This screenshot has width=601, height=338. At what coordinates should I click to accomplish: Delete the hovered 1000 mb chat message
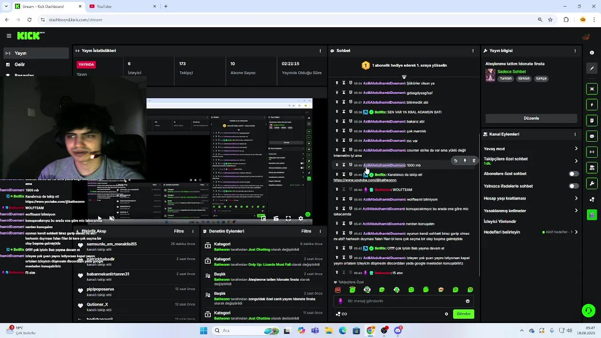click(x=474, y=161)
